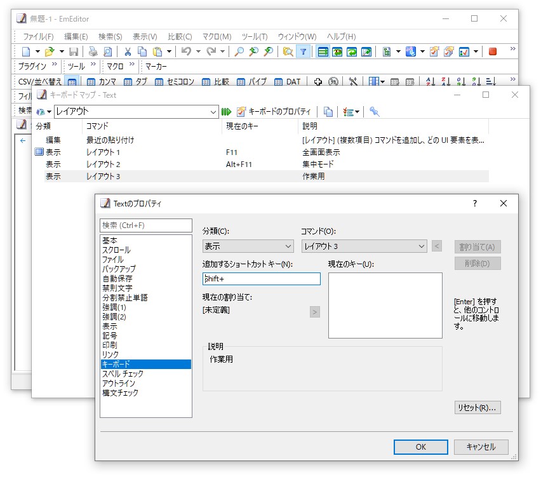Open dropdown next to New file icon
541x477 pixels.
coord(37,52)
